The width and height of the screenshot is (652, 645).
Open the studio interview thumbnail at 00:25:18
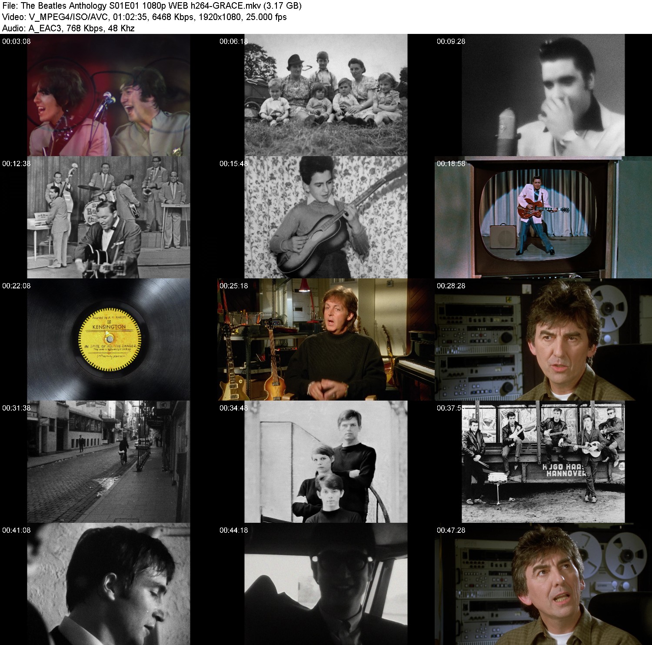[326, 339]
